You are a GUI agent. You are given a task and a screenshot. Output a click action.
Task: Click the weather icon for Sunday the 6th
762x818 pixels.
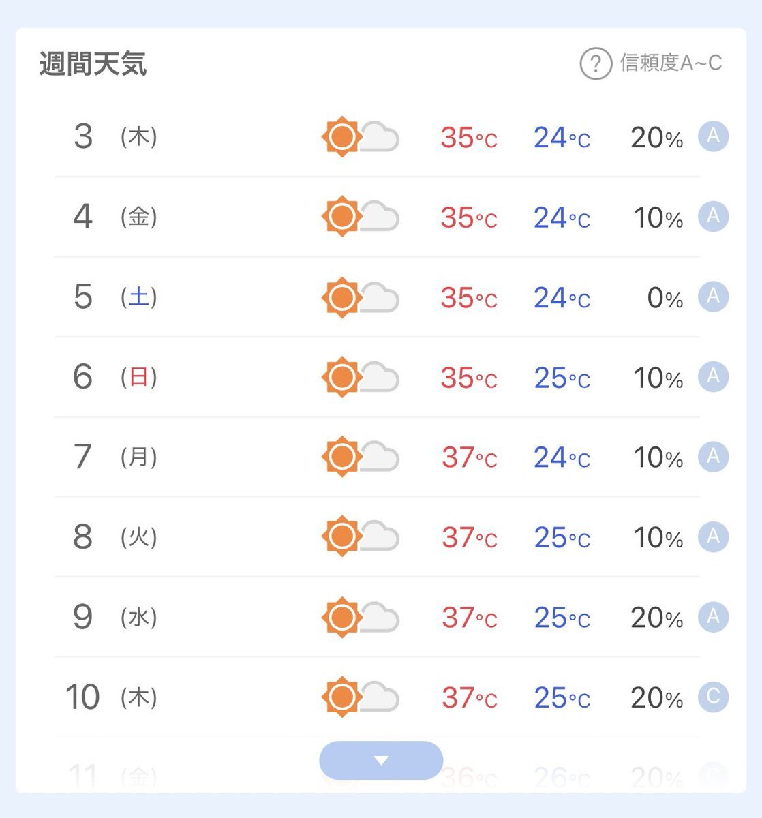coord(360,377)
